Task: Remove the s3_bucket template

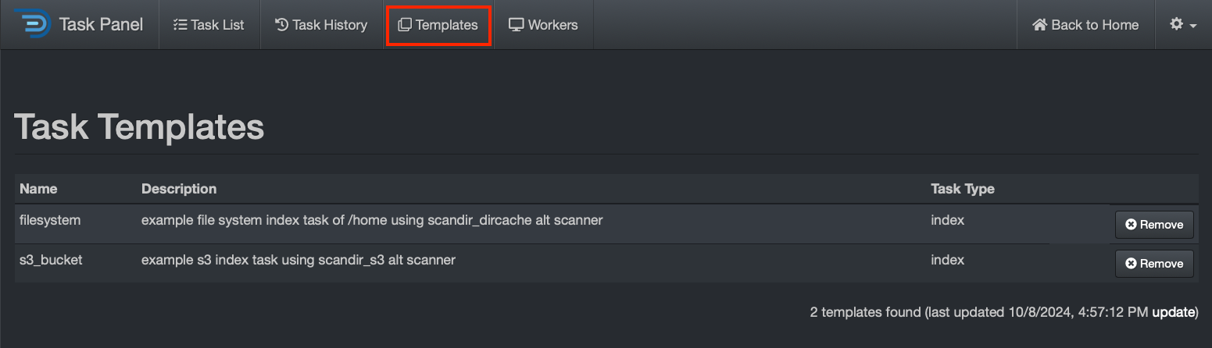Action: pyautogui.click(x=1154, y=264)
